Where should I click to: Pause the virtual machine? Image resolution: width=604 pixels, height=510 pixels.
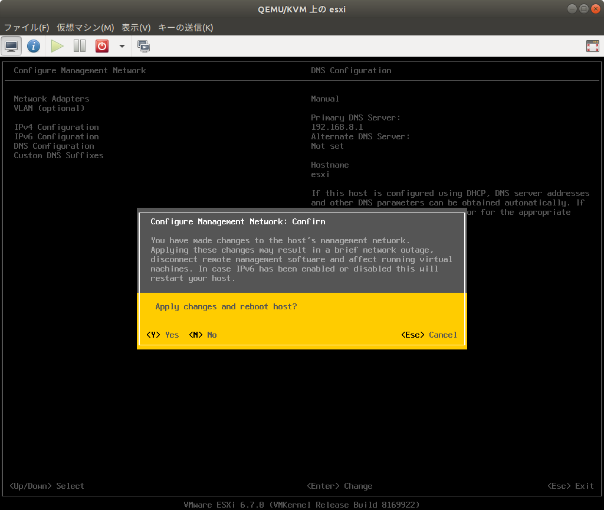(80, 46)
